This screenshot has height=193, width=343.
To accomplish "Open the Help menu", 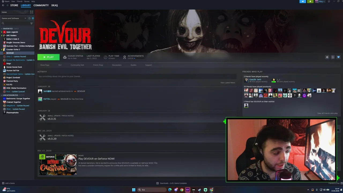I will click(33, 1).
